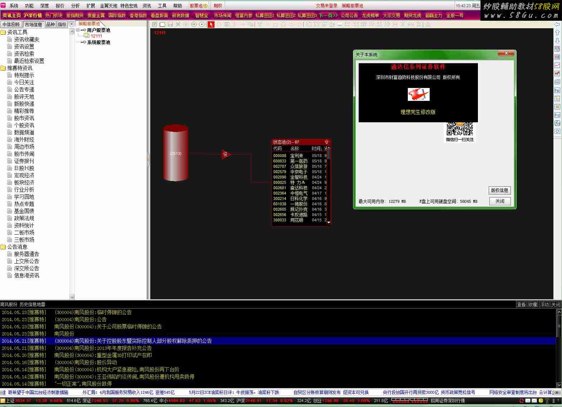Click the f(x) formula icon in sidebar
Screen dimensions: 562x407
[557, 123]
